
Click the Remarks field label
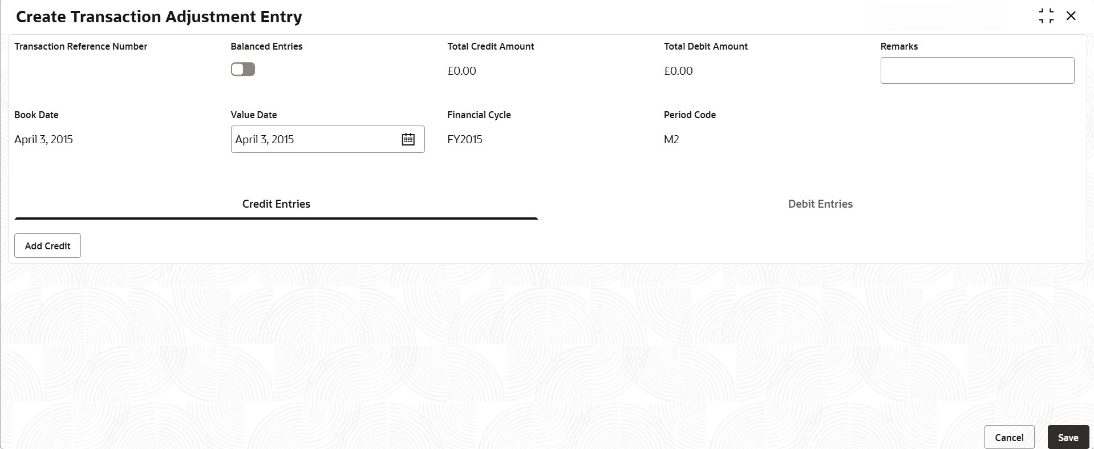[x=898, y=47]
